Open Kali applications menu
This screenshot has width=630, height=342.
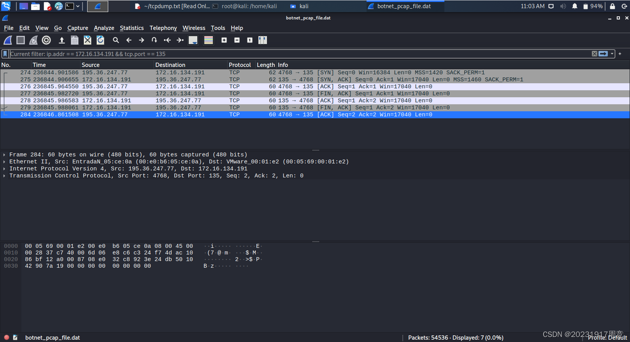6,6
